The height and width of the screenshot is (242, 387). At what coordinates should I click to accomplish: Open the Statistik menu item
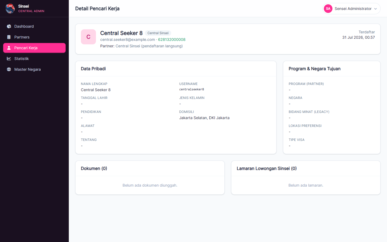pyautogui.click(x=34, y=59)
